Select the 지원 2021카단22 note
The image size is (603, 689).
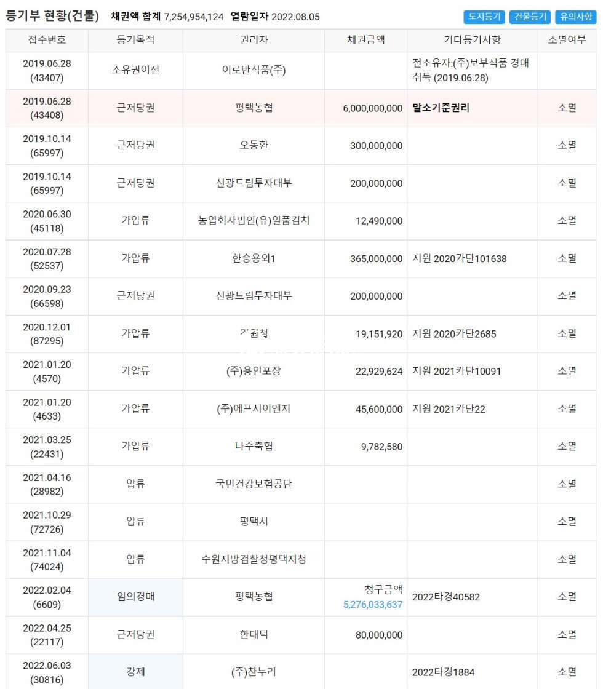(449, 410)
